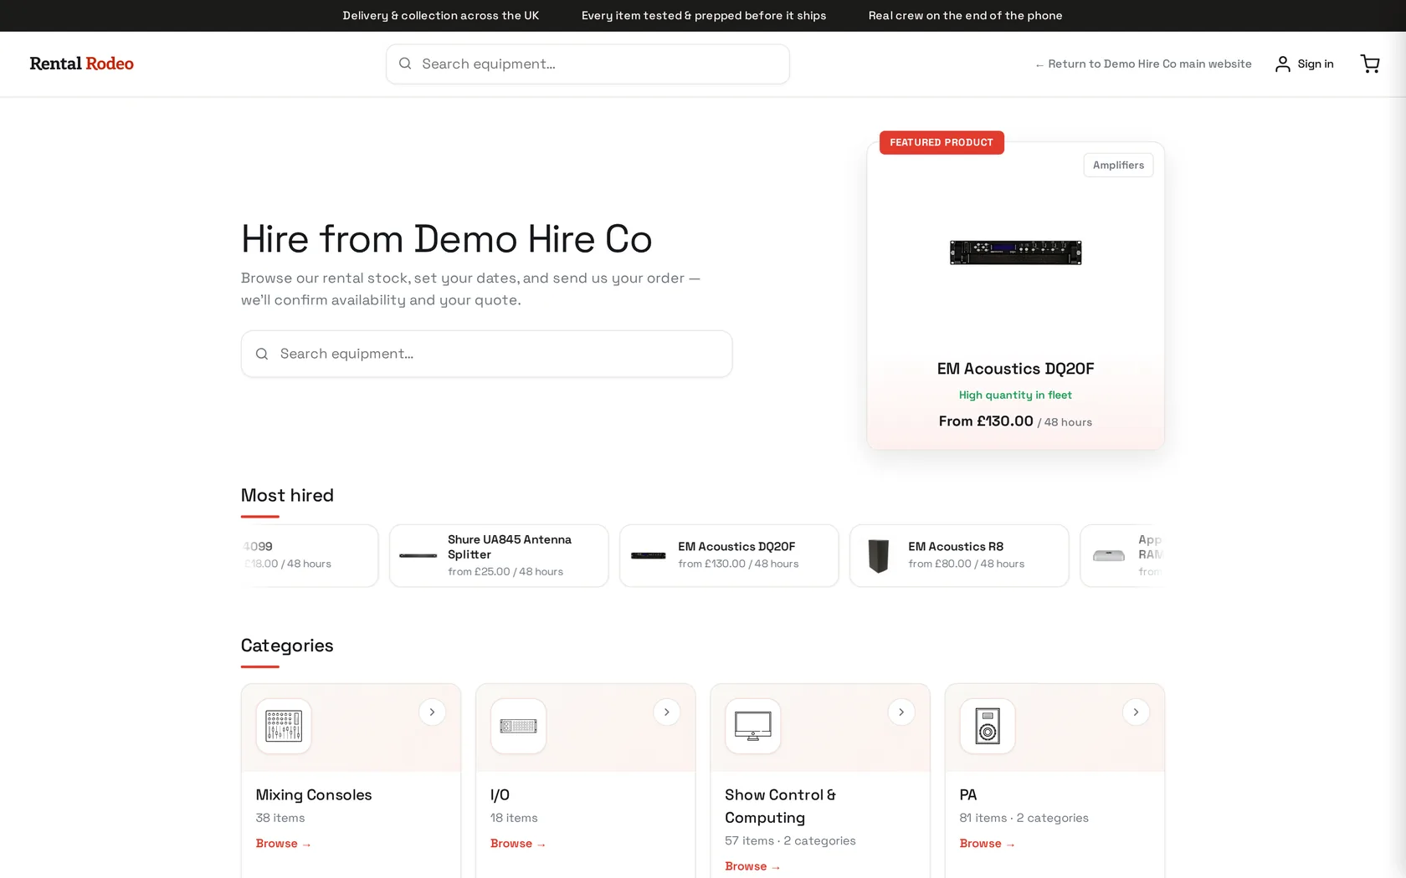Click Return to Demo Hire Co main website

click(x=1143, y=64)
